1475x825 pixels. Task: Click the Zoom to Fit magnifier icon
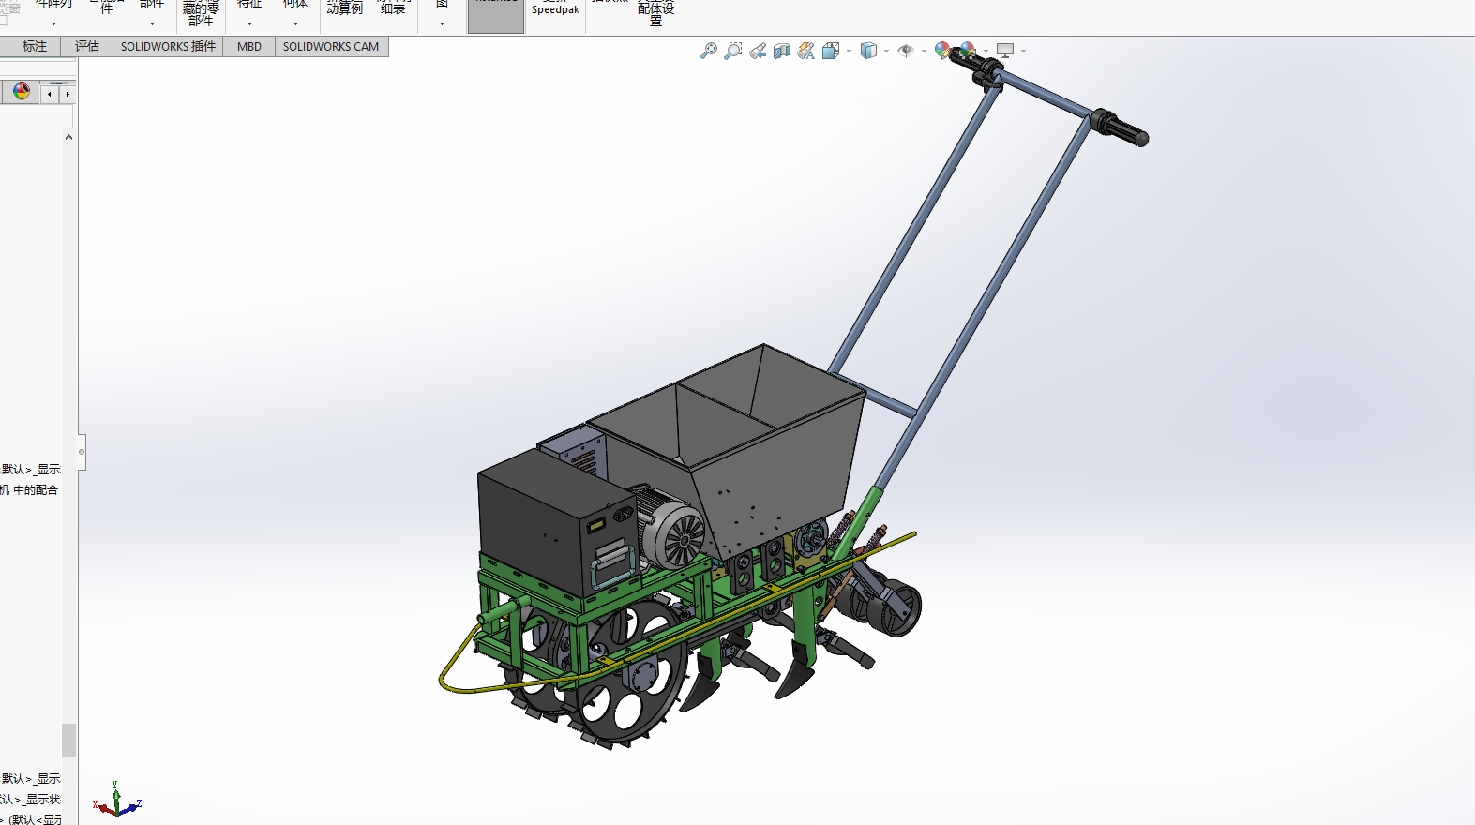(x=709, y=51)
